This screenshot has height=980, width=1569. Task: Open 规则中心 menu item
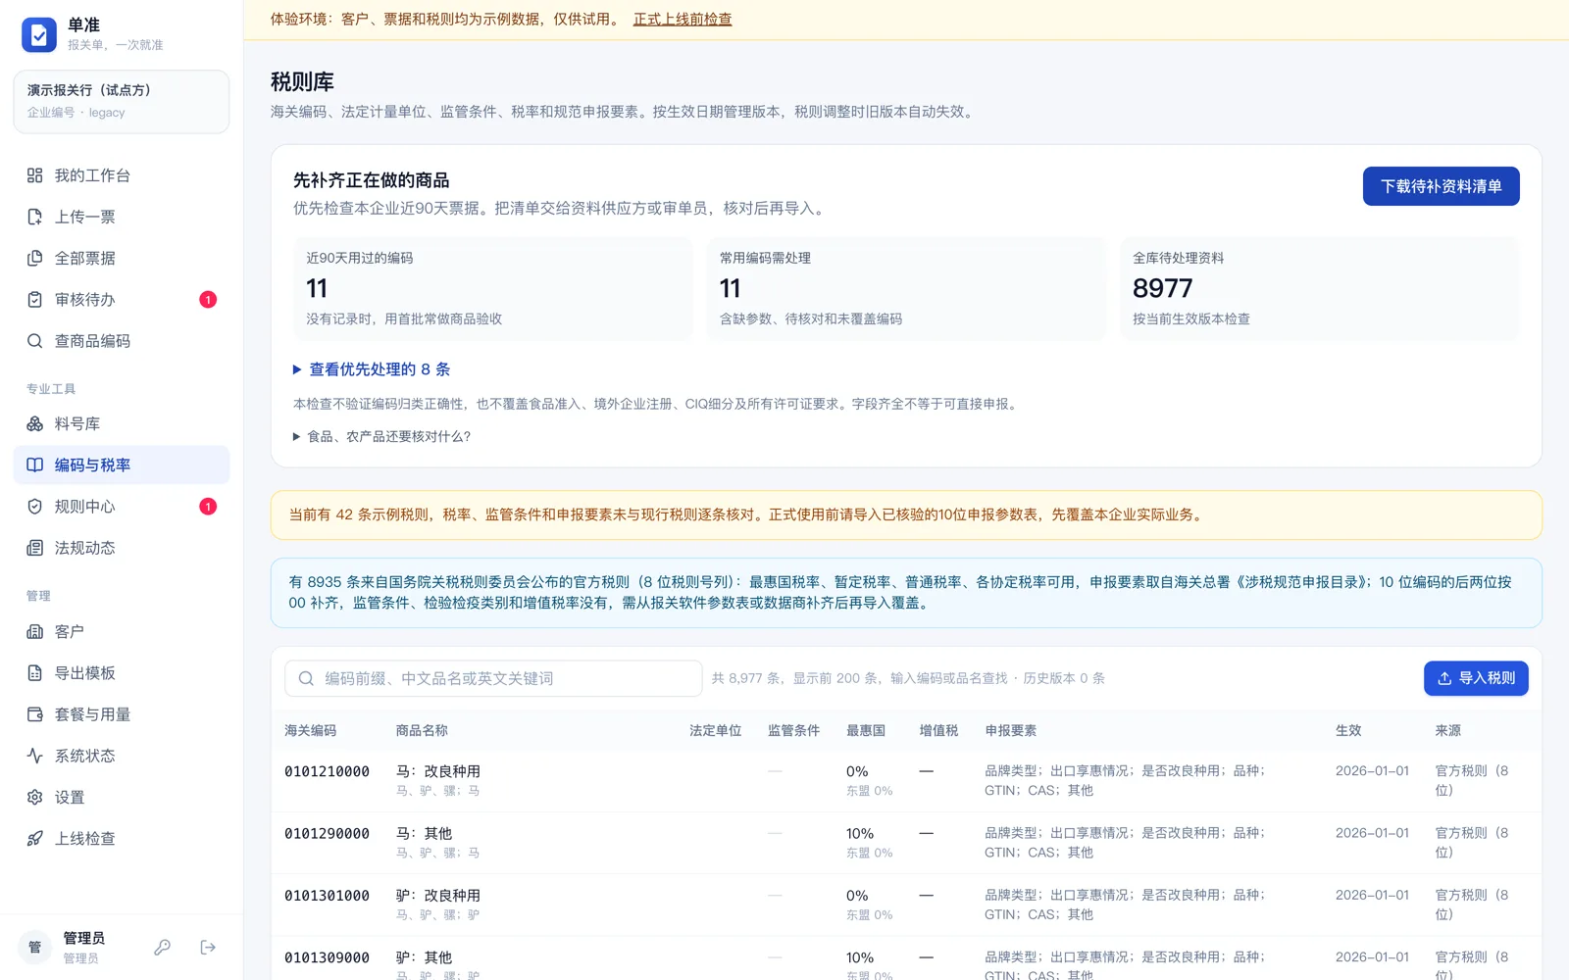click(x=122, y=507)
